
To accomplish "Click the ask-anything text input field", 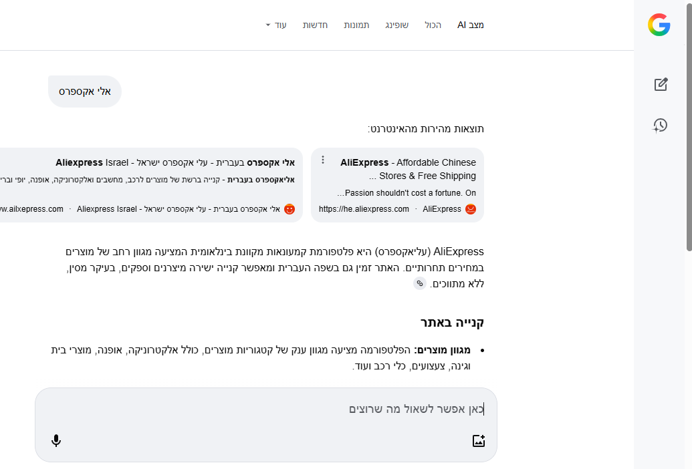I will tap(267, 409).
